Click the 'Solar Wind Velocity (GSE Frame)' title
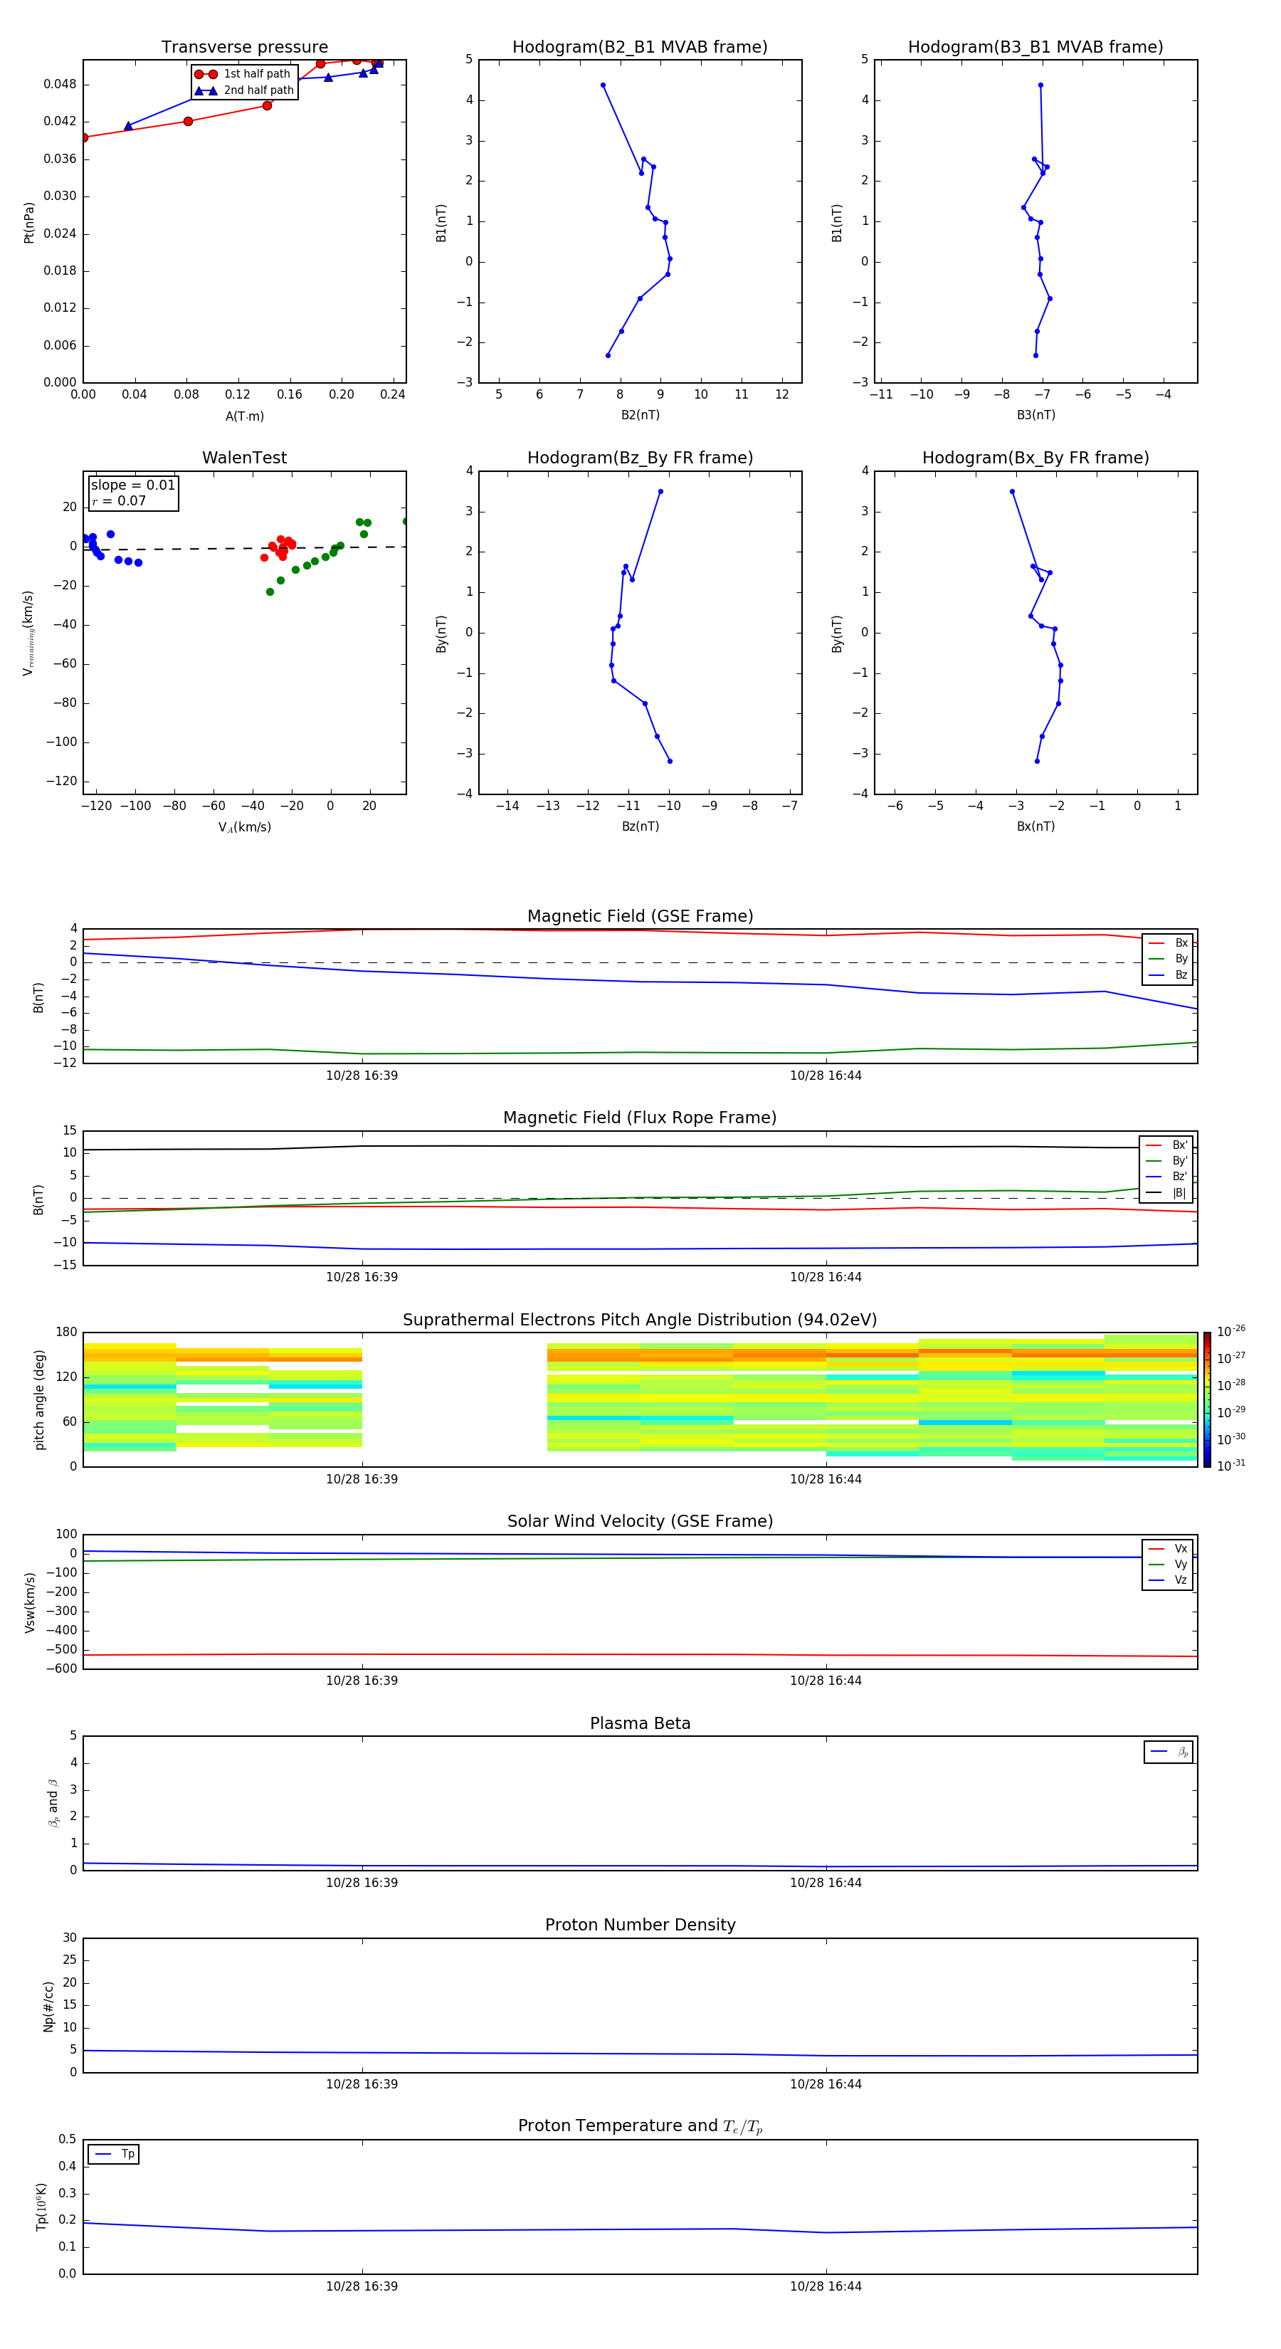The image size is (1281, 2349). tap(640, 1521)
